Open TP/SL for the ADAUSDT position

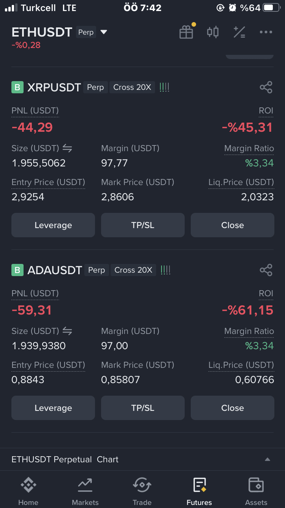coord(143,408)
